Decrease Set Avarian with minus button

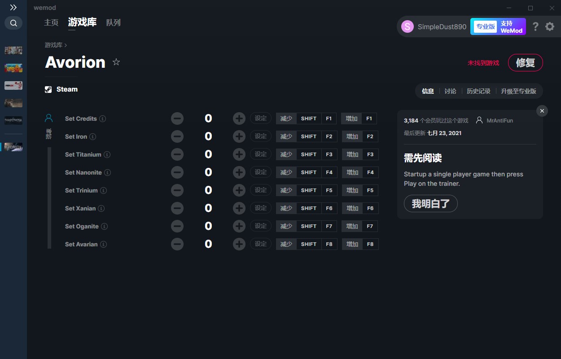point(177,244)
